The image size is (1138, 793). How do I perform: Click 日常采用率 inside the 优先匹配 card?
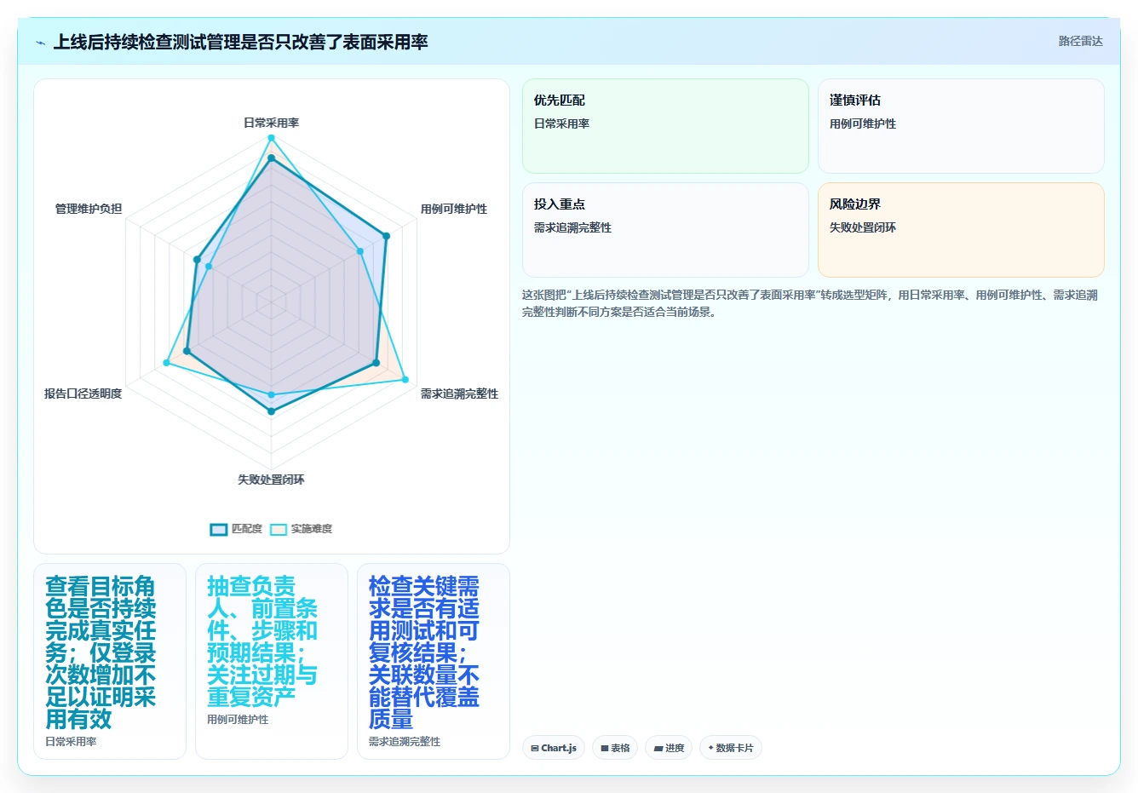tap(561, 124)
